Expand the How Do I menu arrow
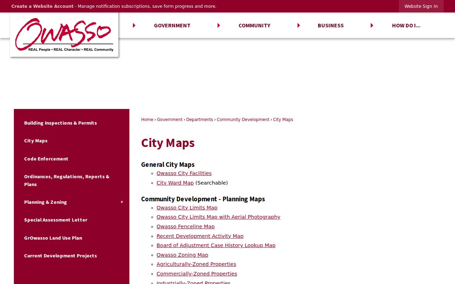 (x=372, y=26)
